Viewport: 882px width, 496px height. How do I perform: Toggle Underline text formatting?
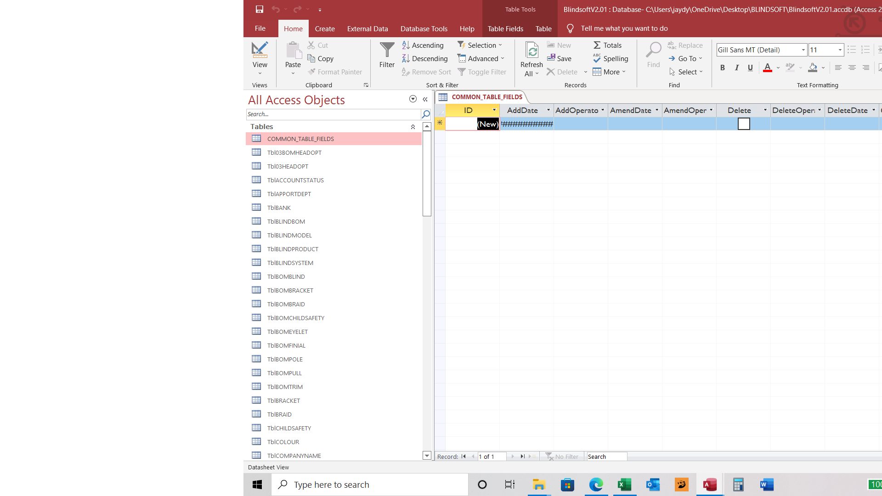750,68
